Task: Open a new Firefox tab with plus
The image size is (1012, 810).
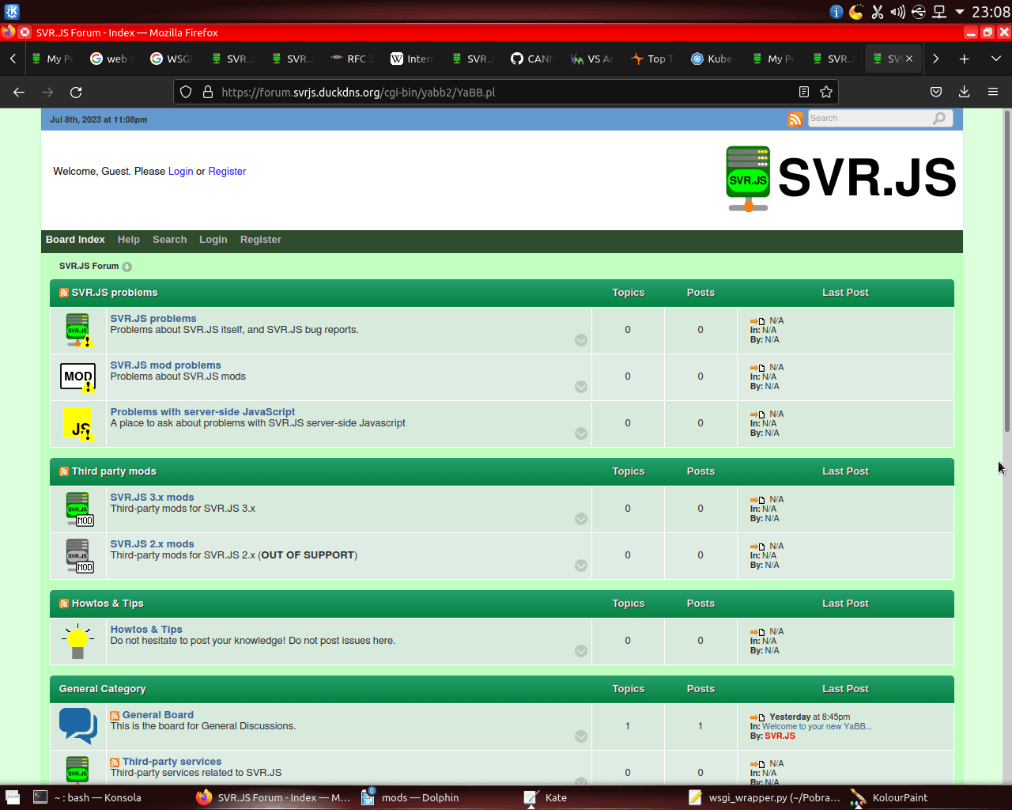Action: (x=965, y=59)
